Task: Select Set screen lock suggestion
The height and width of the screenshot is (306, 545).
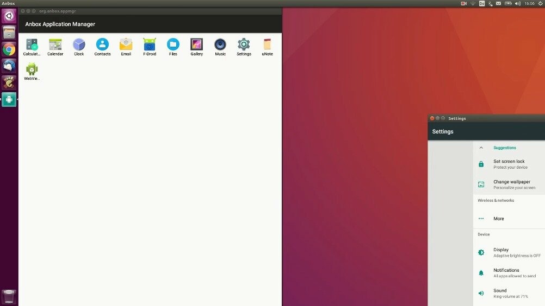Action: (509, 164)
